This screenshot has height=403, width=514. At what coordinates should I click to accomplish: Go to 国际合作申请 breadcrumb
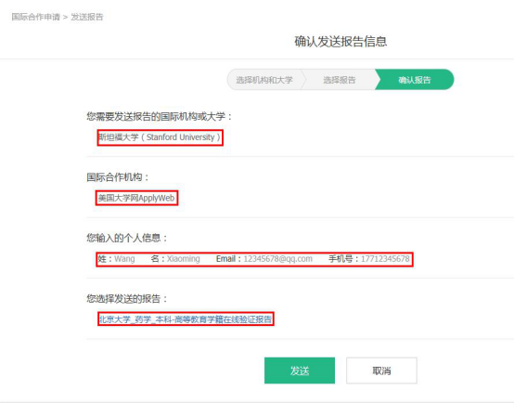36,17
